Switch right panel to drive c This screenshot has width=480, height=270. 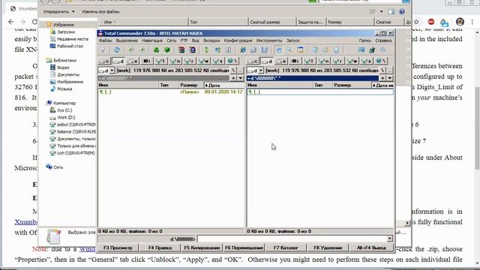point(253,61)
